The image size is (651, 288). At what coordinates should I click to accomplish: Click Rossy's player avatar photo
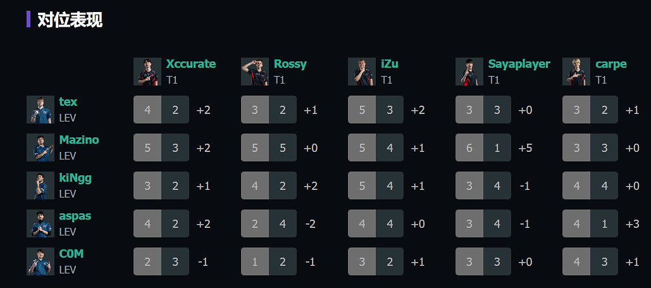255,72
